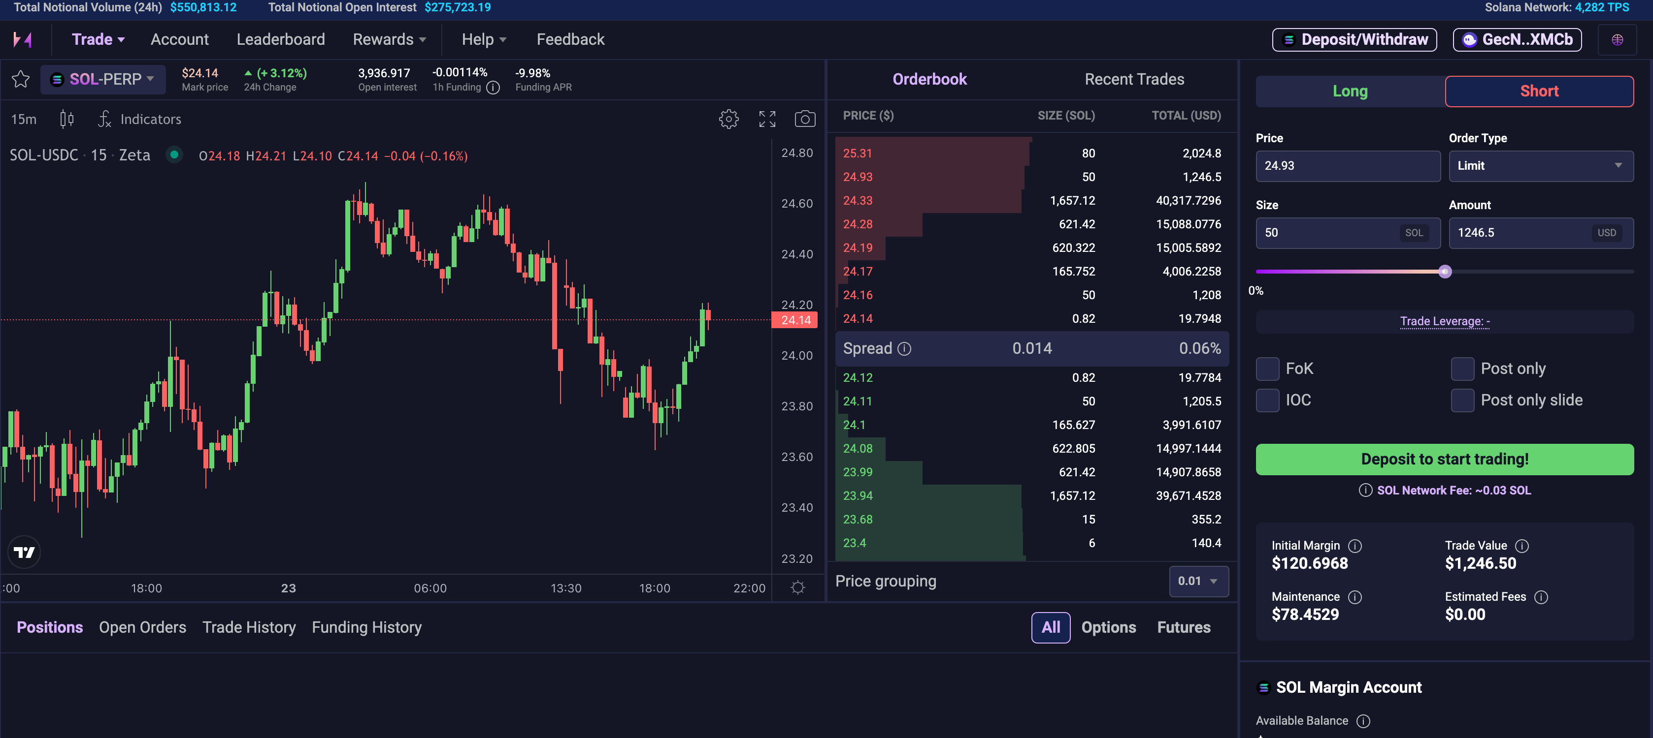
Task: Open the Price grouping dropdown
Action: (1199, 581)
